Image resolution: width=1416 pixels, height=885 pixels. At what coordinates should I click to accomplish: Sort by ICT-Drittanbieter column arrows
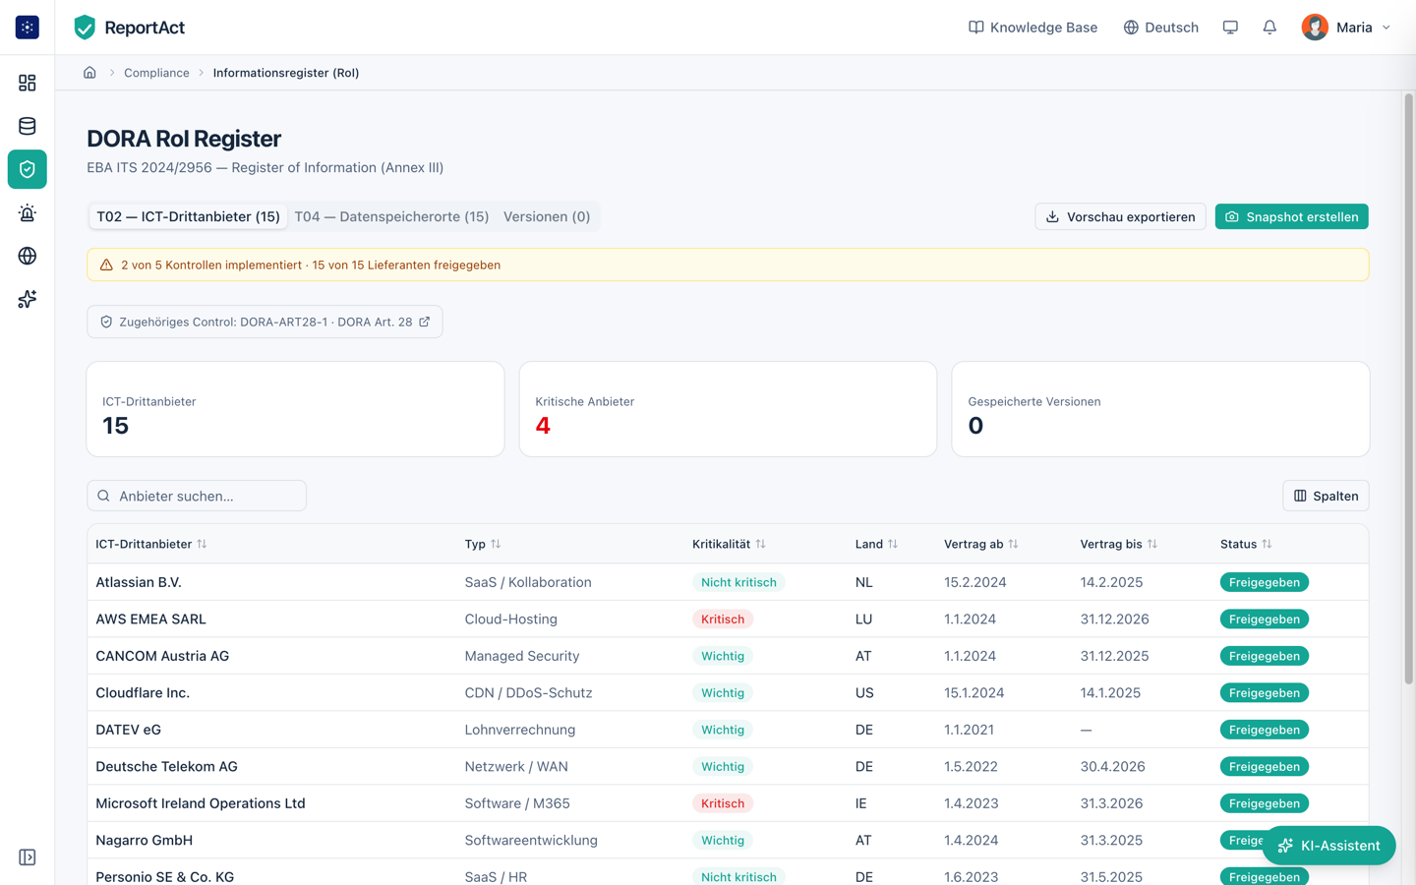pyautogui.click(x=202, y=544)
